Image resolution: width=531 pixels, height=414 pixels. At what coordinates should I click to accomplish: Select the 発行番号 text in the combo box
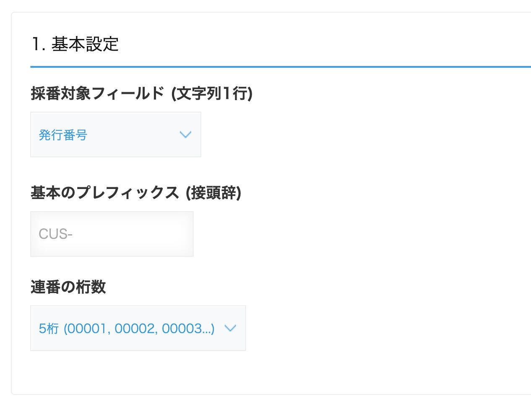tap(63, 135)
